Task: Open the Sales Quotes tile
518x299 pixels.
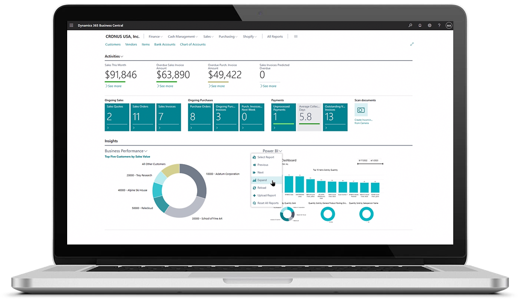Action: [x=117, y=117]
